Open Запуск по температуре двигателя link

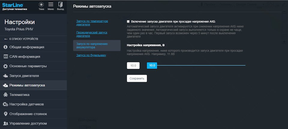[x=92, y=23]
